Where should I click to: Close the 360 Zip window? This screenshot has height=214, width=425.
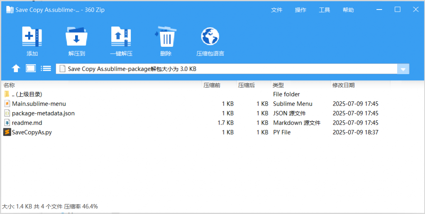(x=415, y=10)
